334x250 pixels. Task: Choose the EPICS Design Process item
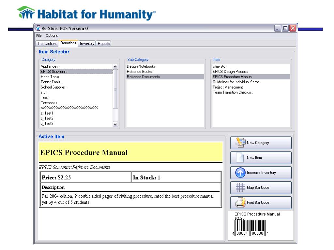pyautogui.click(x=251, y=72)
